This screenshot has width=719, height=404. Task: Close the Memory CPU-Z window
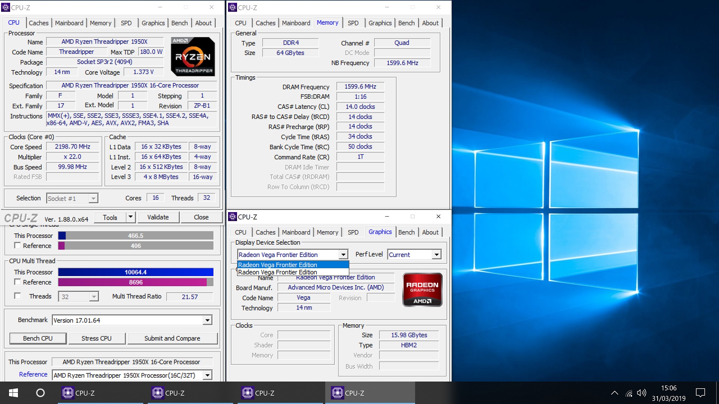[439, 7]
